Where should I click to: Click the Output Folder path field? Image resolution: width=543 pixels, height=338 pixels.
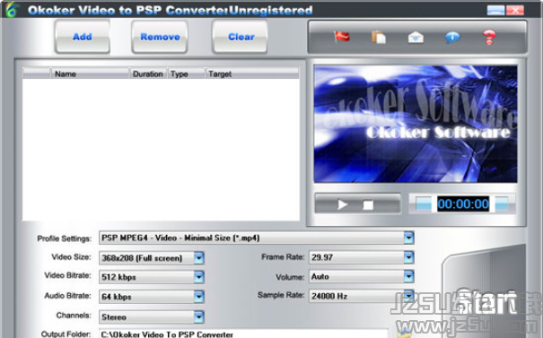coord(243,334)
